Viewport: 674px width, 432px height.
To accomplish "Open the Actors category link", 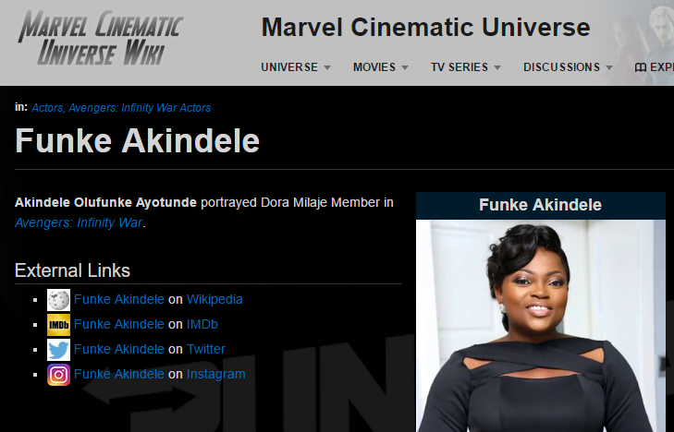I will pyautogui.click(x=47, y=108).
